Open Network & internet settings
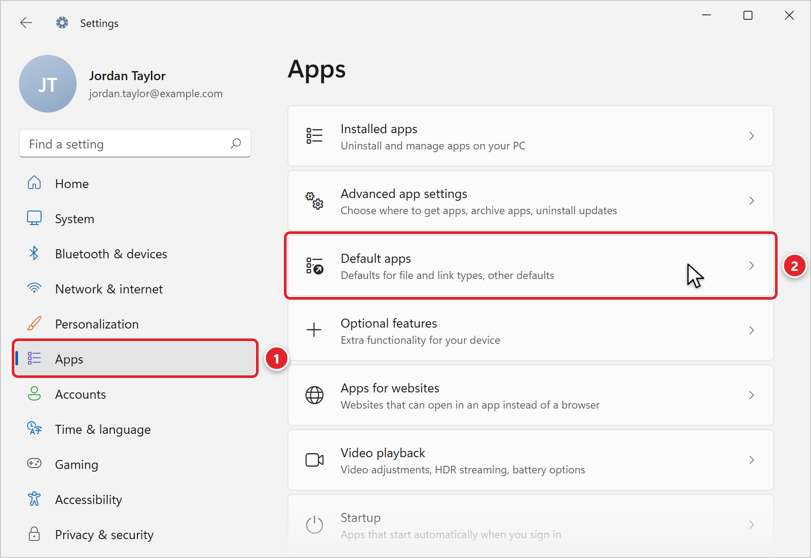This screenshot has width=811, height=558. click(135, 288)
